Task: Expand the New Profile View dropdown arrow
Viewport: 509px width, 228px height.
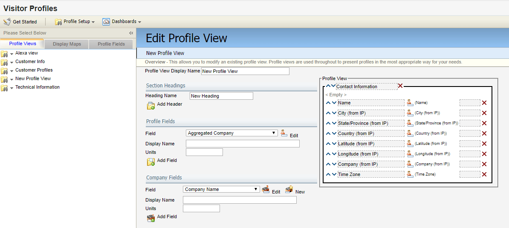Action: click(x=12, y=79)
